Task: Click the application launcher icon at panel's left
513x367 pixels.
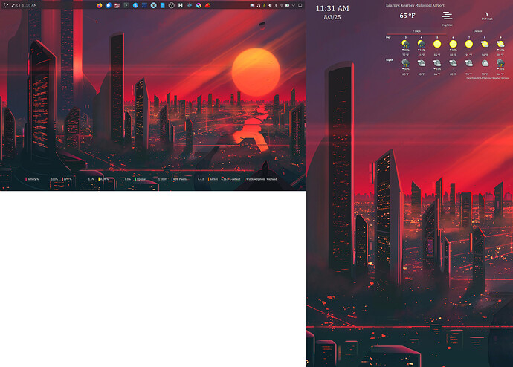Action: click(x=4, y=5)
